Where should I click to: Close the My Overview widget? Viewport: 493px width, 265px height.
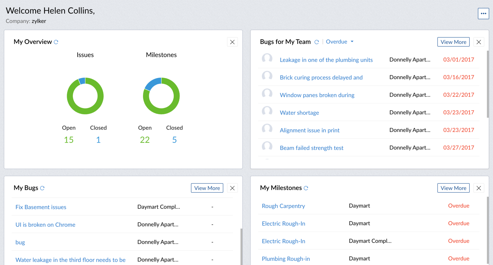pos(232,42)
